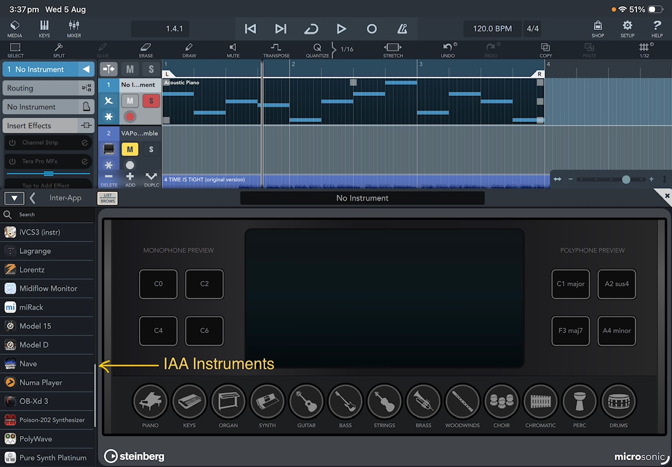Switch to the MIXER tab
This screenshot has height=467, width=672.
(74, 29)
